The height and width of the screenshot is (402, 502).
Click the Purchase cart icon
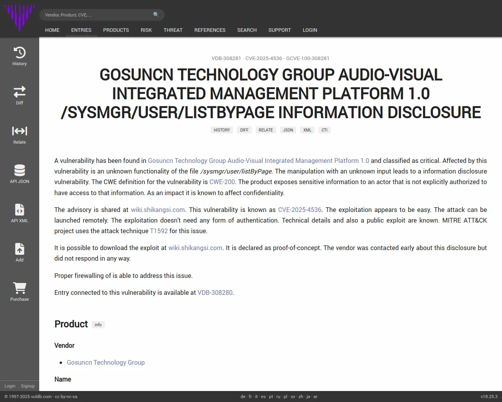pos(20,288)
